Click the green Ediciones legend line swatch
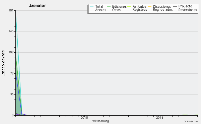This screenshot has height=124, width=201. click(x=109, y=6)
